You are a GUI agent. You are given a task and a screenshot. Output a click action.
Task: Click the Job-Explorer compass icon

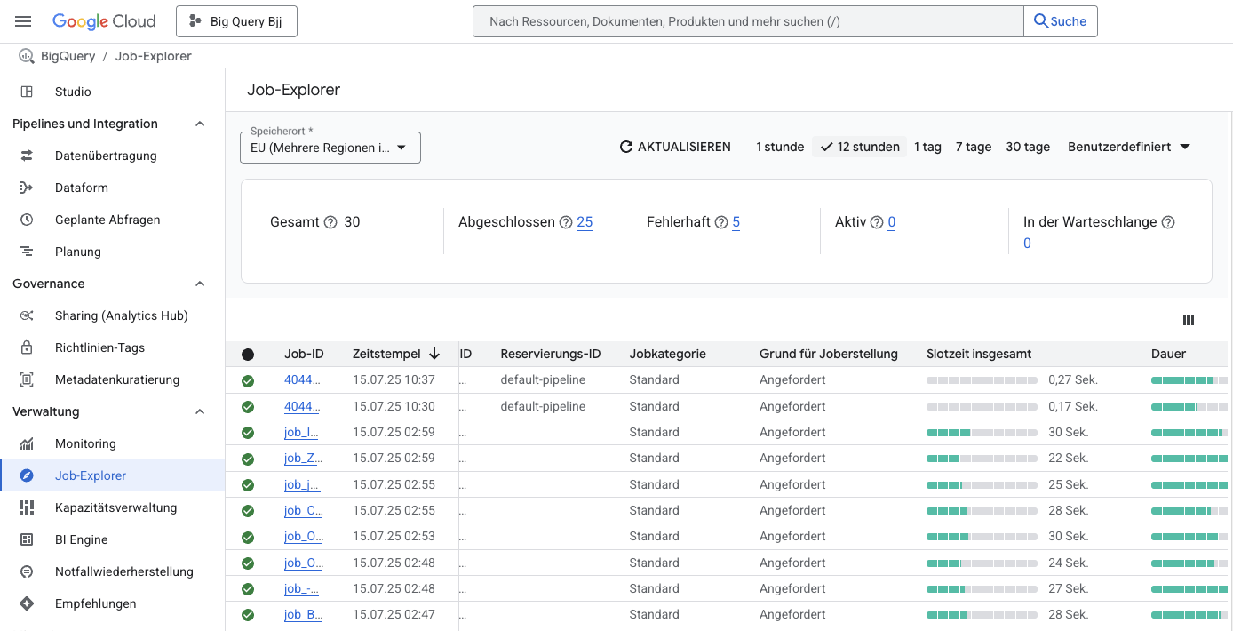[27, 475]
